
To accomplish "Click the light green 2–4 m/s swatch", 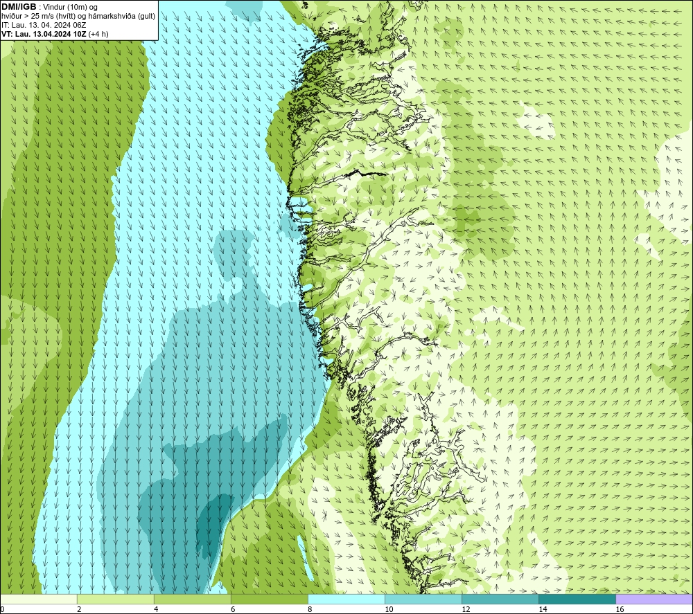I will point(115,599).
